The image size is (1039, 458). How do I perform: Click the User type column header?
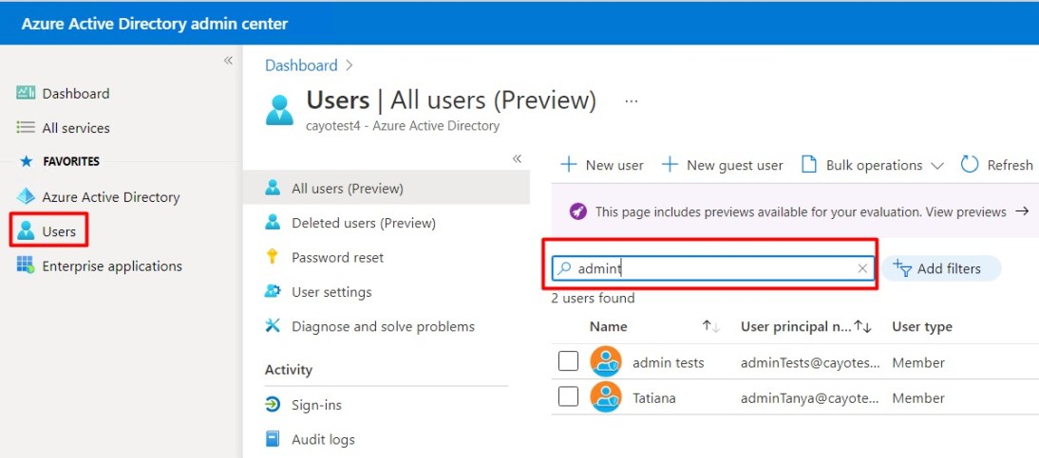coord(922,326)
